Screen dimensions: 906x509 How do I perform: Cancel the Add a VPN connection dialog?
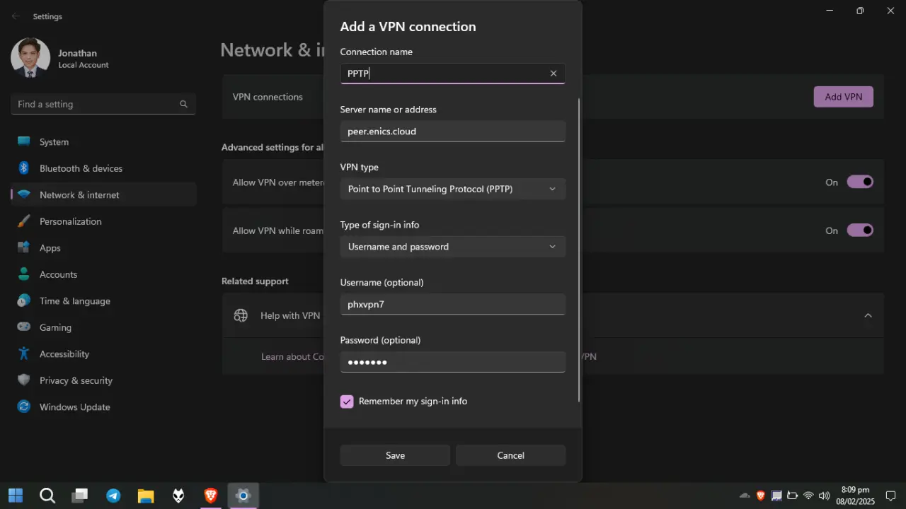pos(510,455)
